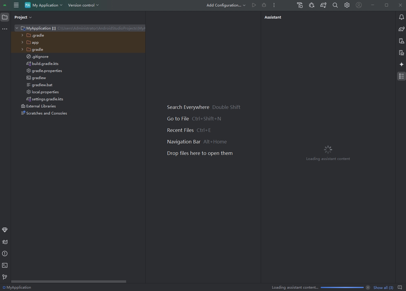Open App Quality Insights panel
The height and width of the screenshot is (291, 406).
pyautogui.click(x=4, y=230)
